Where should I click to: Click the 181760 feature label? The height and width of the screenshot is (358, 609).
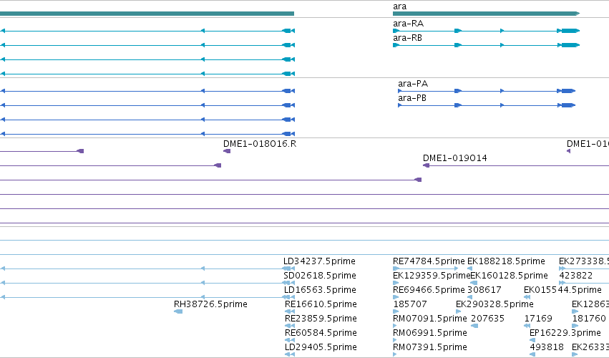tap(589, 319)
